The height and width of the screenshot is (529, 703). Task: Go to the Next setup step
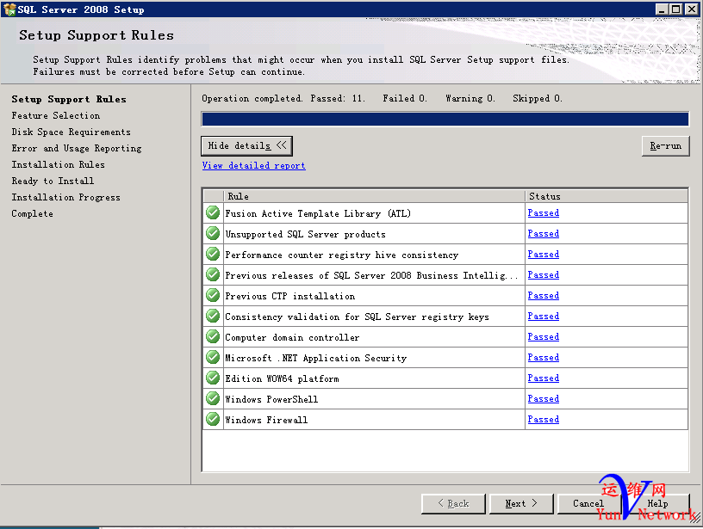pyautogui.click(x=521, y=503)
